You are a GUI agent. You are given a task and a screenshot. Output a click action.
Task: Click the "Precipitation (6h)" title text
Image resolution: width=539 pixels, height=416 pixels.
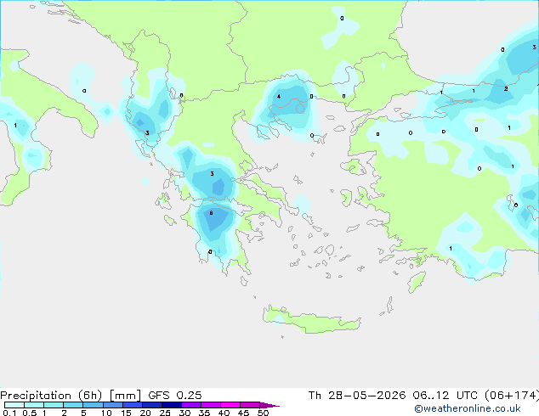(x=51, y=396)
